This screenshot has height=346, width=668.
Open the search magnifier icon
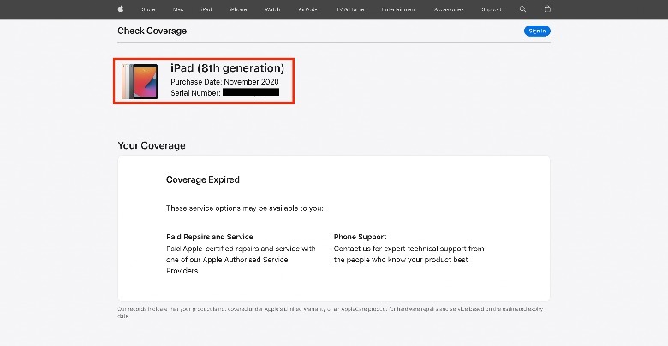point(523,9)
